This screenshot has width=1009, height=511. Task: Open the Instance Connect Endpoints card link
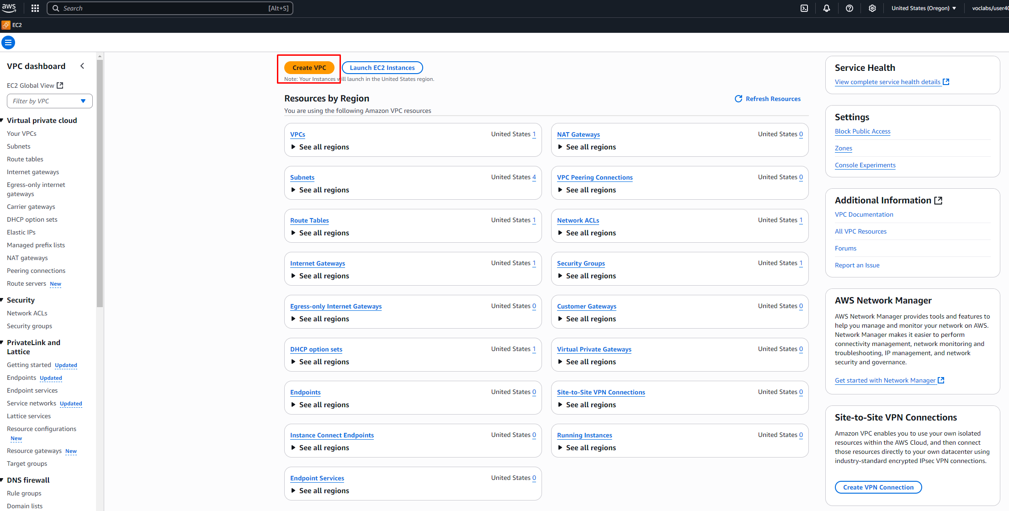pyautogui.click(x=332, y=435)
